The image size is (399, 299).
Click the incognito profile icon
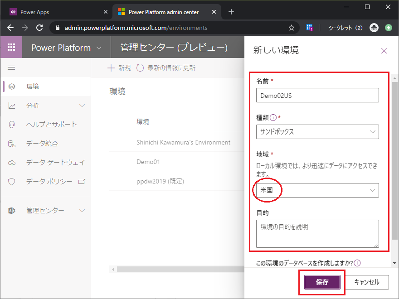374,28
